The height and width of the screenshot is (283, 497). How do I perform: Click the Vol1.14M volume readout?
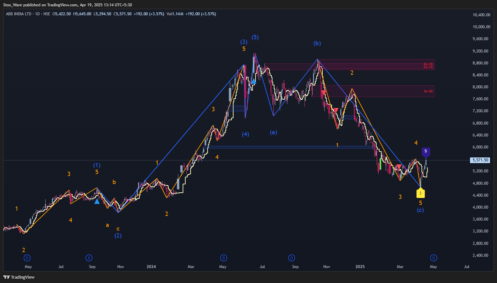(175, 14)
